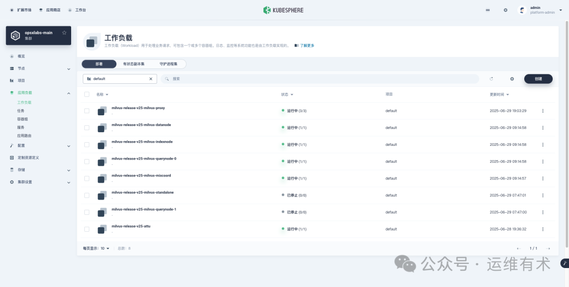Open more actions for the milvus-standalone row
Screen dimensions: 569x287
pos(543,195)
